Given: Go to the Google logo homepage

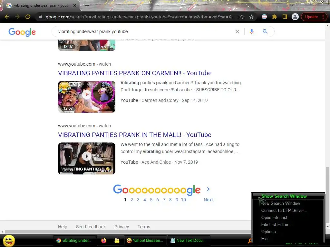Looking at the screenshot, I should (22, 32).
